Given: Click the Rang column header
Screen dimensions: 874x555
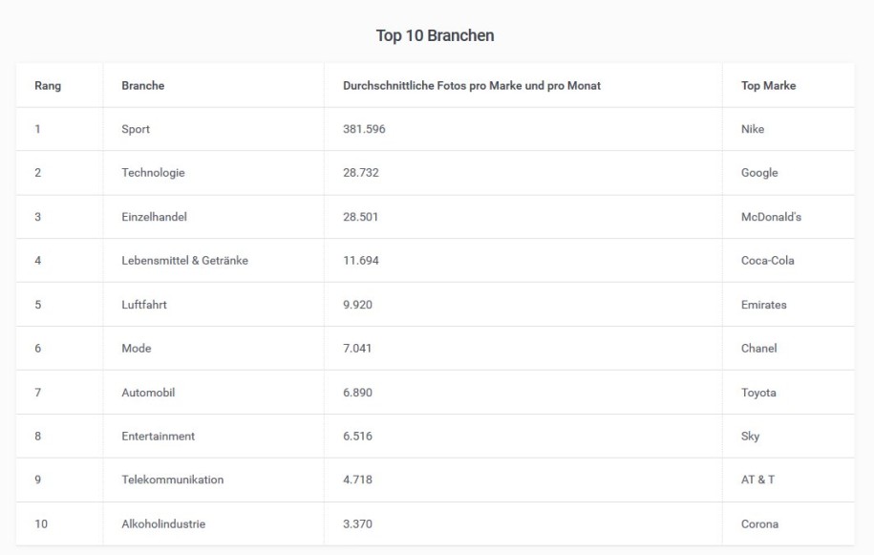Looking at the screenshot, I should pyautogui.click(x=48, y=85).
